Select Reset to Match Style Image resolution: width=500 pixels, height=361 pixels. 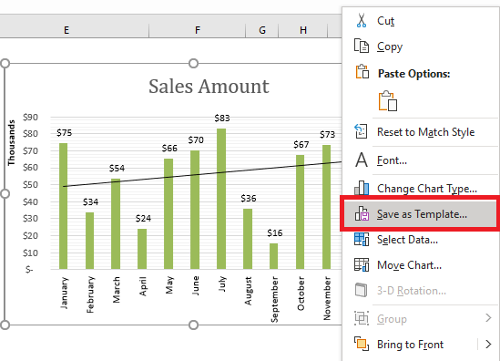(x=425, y=132)
